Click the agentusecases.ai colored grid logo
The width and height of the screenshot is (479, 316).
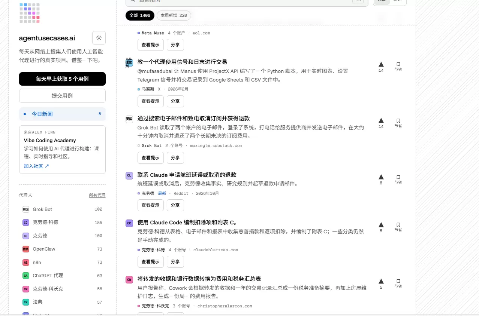[x=30, y=13]
